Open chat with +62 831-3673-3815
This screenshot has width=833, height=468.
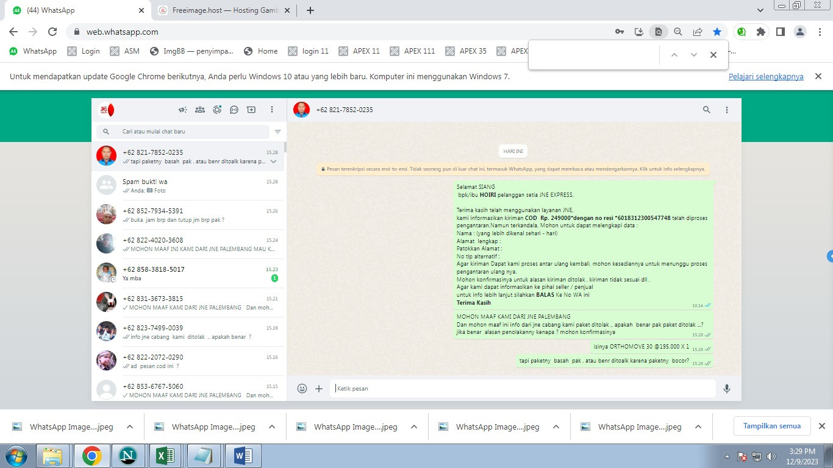coord(188,303)
